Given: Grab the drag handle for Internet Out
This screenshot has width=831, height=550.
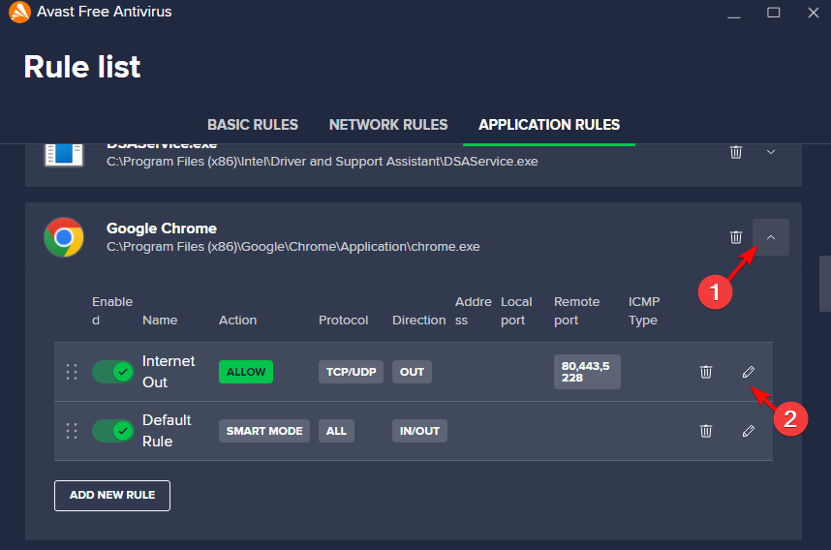Looking at the screenshot, I should (72, 372).
